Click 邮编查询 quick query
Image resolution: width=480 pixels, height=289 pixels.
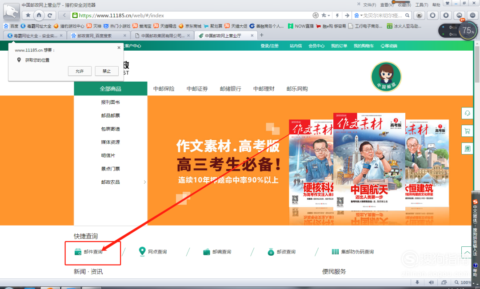[x=217, y=252]
